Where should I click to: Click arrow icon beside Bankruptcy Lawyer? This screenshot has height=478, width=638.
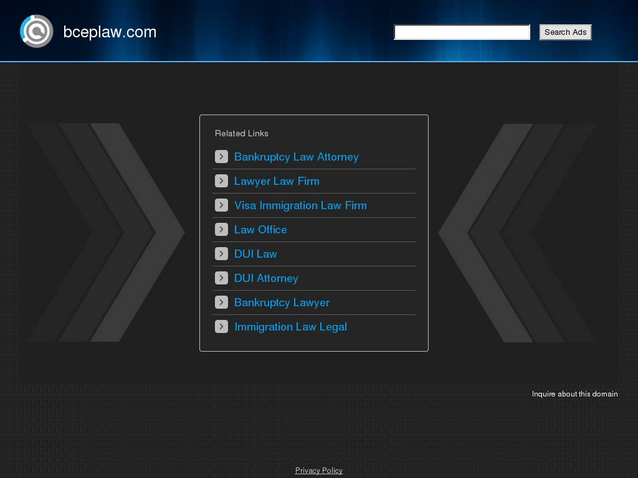(221, 302)
